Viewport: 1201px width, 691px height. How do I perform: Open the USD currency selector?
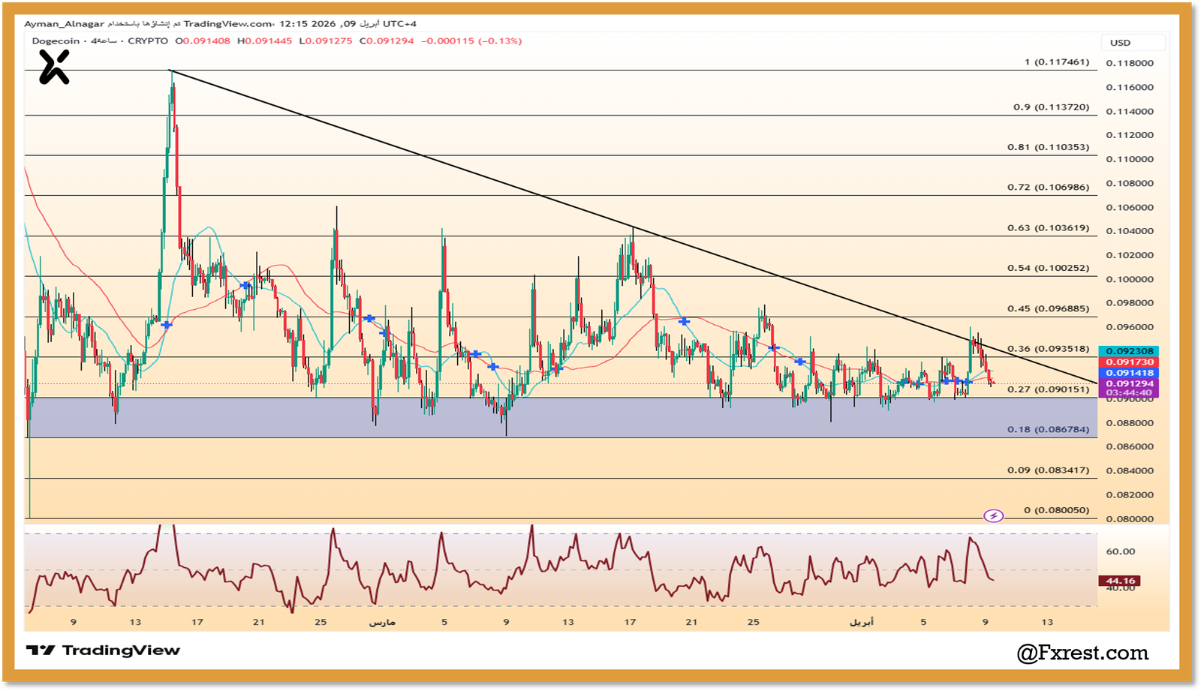[1133, 43]
